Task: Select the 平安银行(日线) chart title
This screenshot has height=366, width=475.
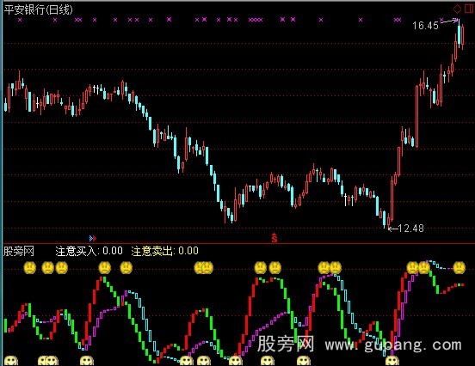Action: (x=39, y=9)
